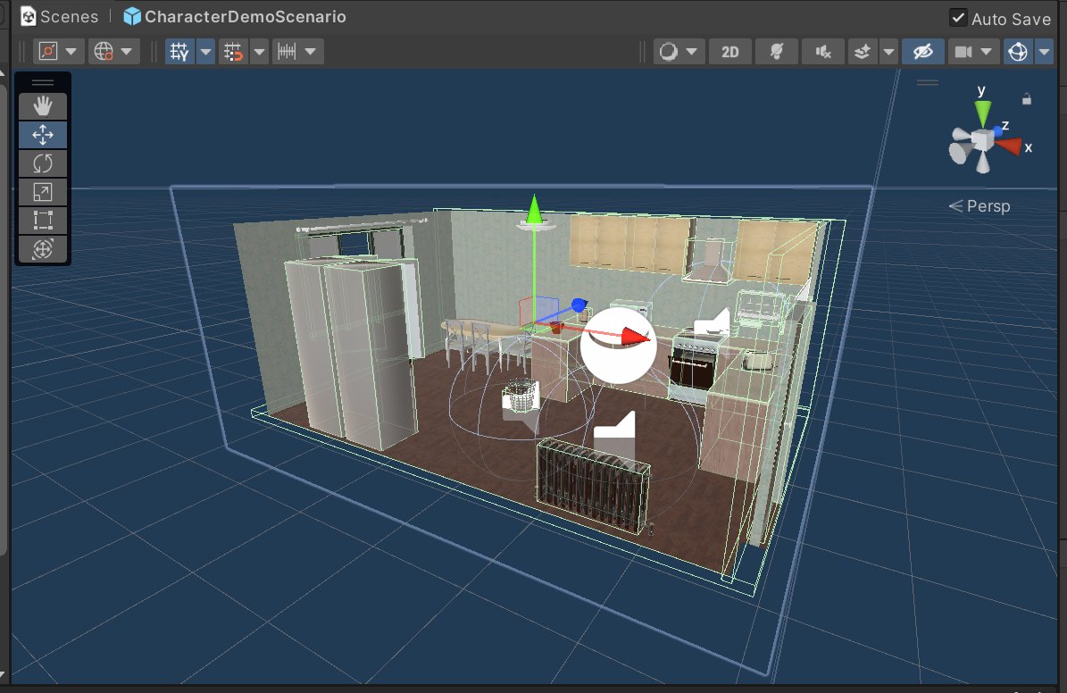1067x693 pixels.
Task: Open the Gizmos dropdown arrow
Action: point(1046,51)
